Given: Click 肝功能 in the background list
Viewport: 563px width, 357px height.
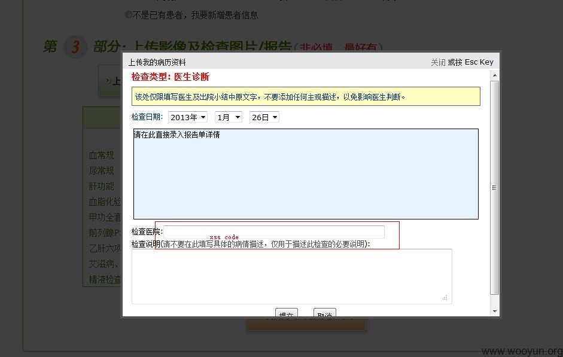Looking at the screenshot, I should point(101,186).
